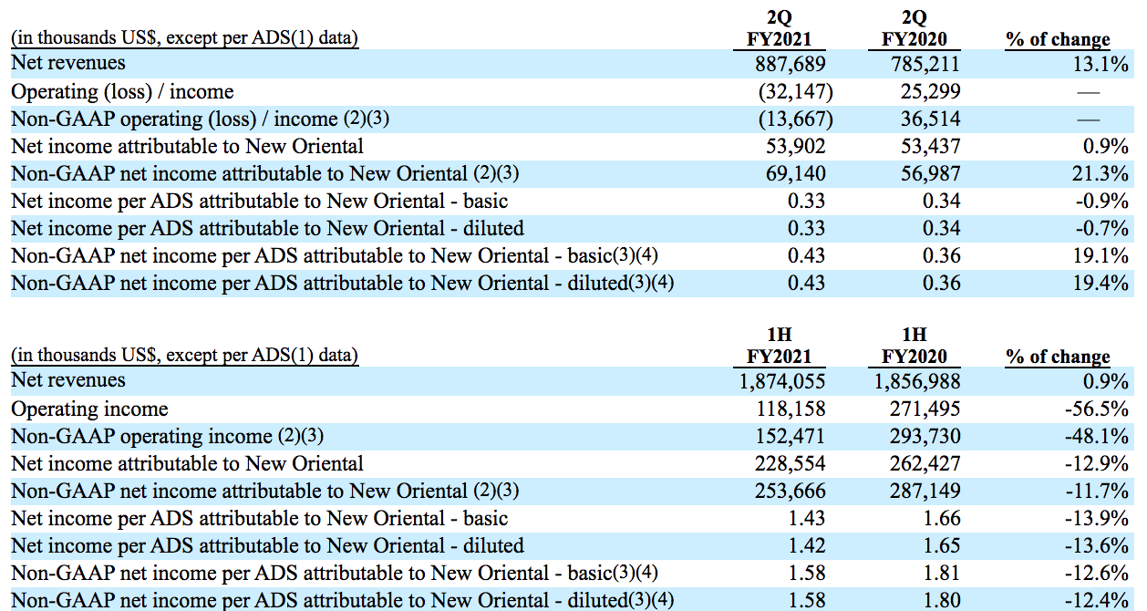The height and width of the screenshot is (611, 1147).
Task: Select net revenues value 887,689
Action: 792,64
